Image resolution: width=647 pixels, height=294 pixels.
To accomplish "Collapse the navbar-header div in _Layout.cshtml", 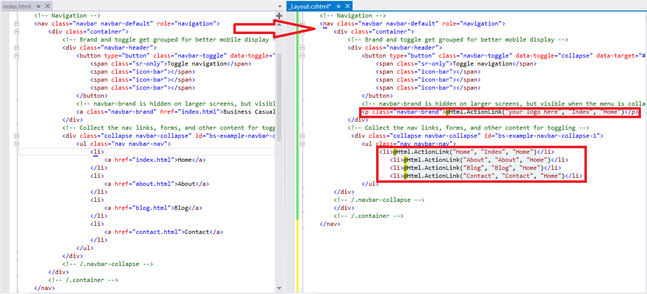I will pyautogui.click(x=302, y=48).
